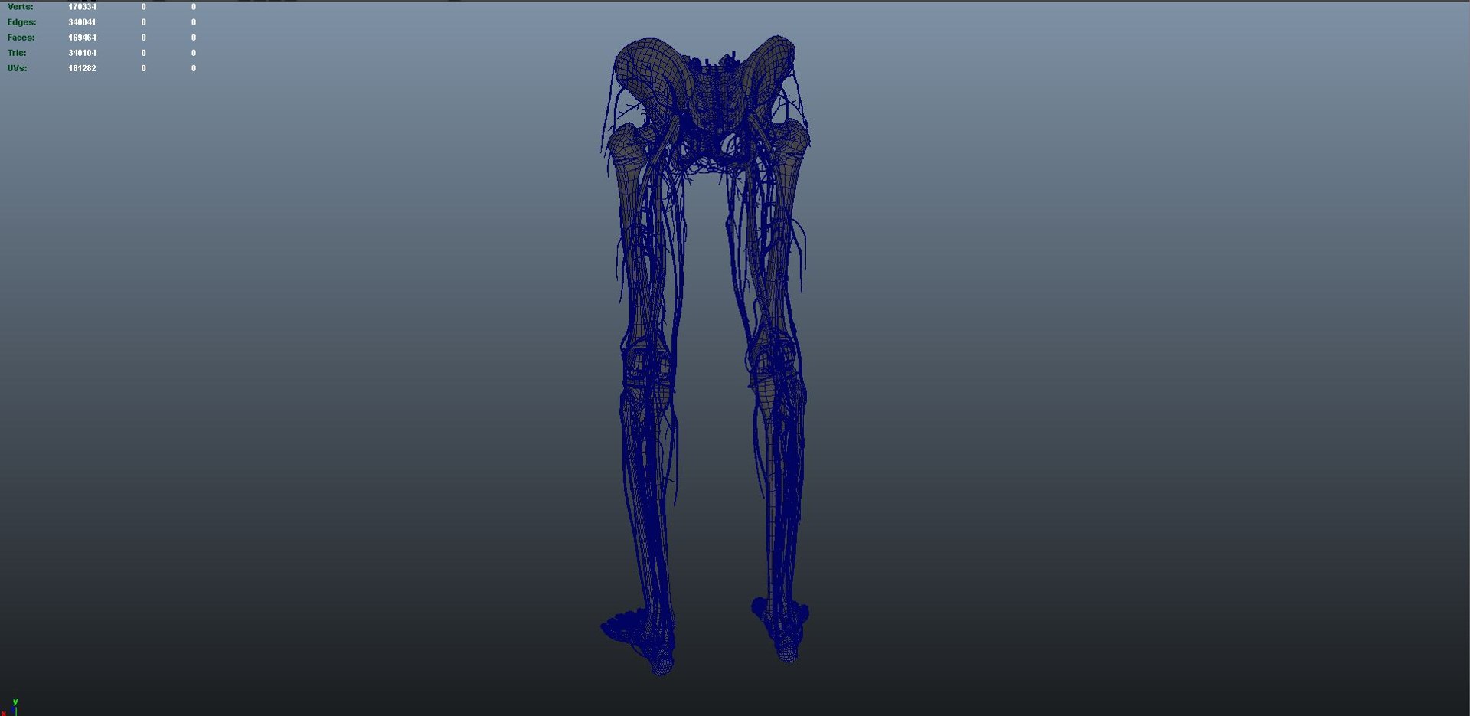
Task: Select the vertex count value 170334
Action: tap(82, 7)
